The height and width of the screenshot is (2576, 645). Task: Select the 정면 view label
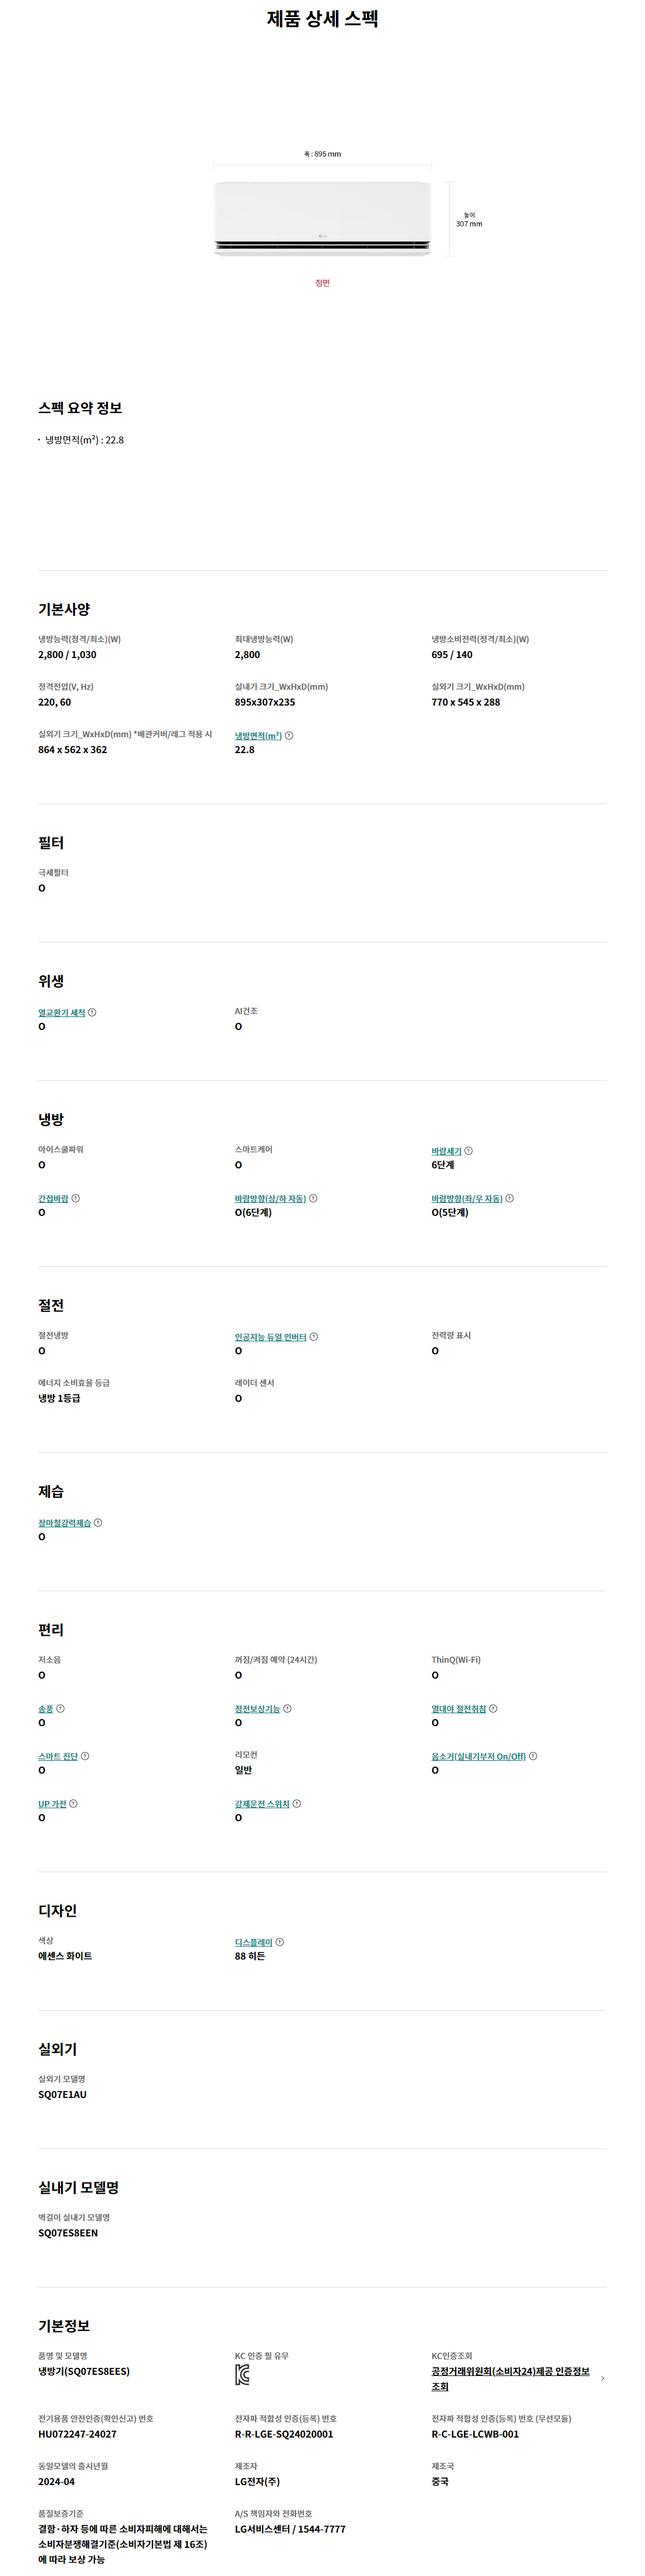(x=322, y=283)
